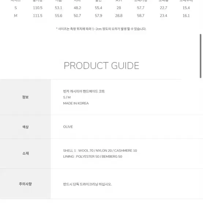The width and height of the screenshot is (203, 203).
Task: Click size S row label
Action: click(16, 8)
